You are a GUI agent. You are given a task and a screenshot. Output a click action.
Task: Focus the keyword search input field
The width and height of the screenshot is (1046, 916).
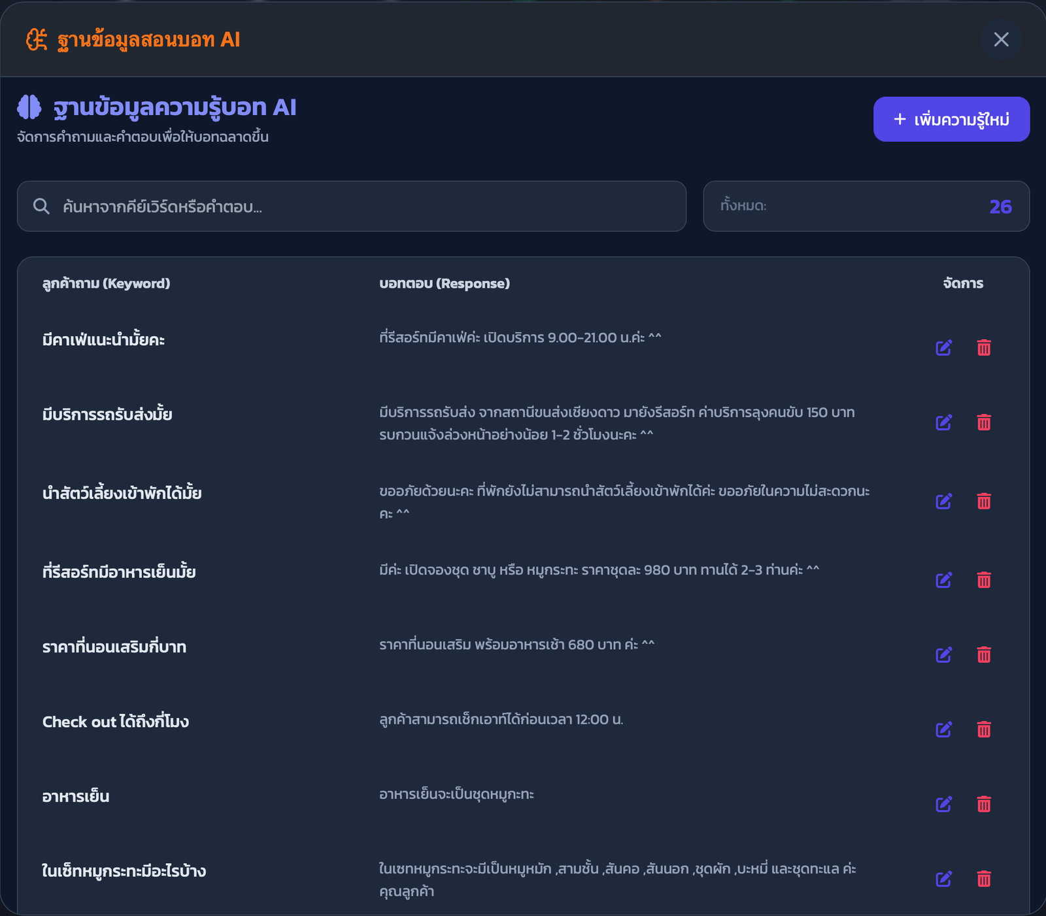366,207
